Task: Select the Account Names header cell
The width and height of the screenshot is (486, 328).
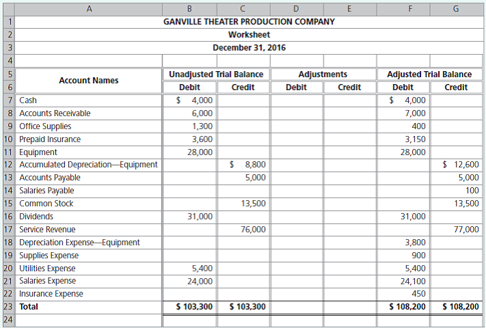Action: coord(89,81)
